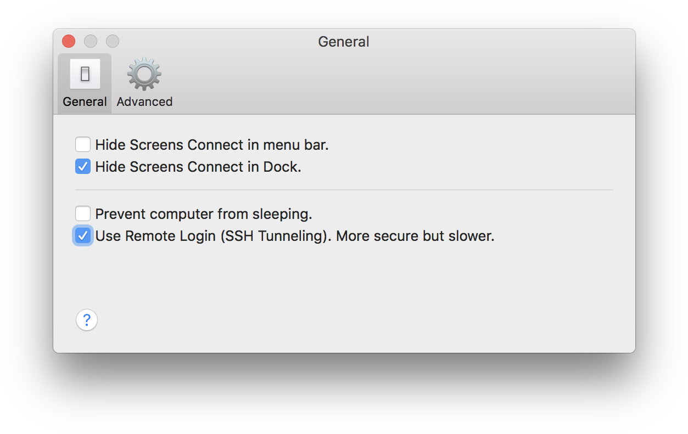Screen dimensions: 688x434
Task: Click the "Advanced" label under the gear icon
Action: pyautogui.click(x=144, y=102)
